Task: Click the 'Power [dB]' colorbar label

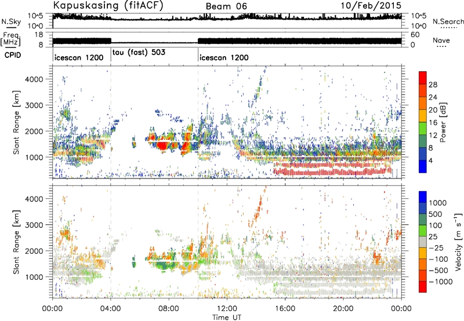Action: pos(443,122)
